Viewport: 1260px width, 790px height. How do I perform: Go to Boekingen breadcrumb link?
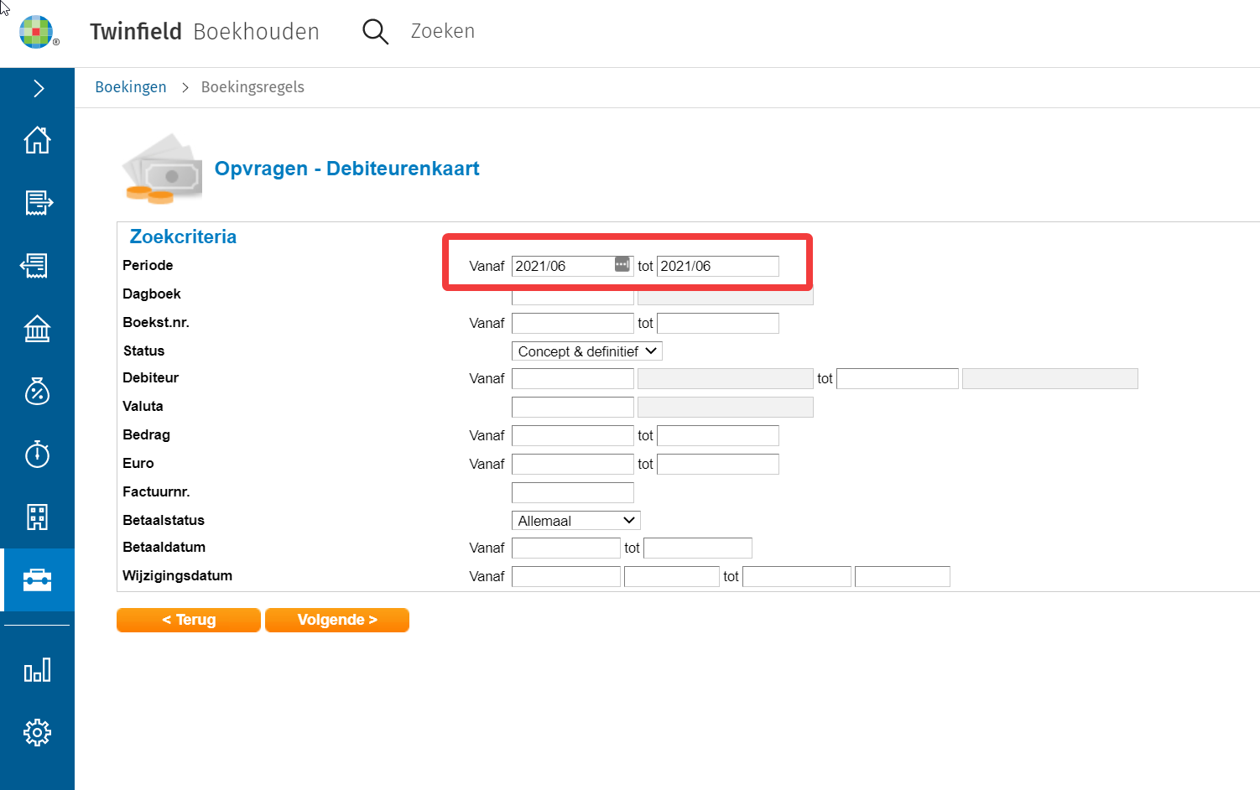point(131,87)
